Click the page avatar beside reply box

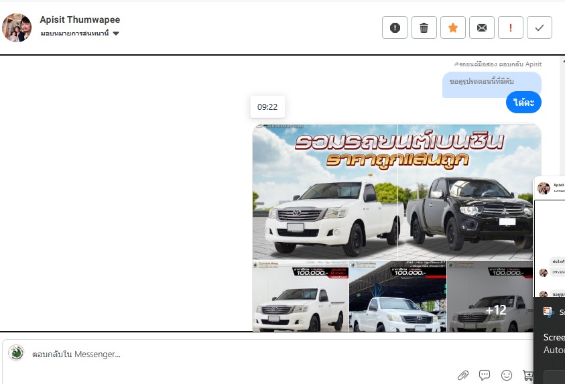click(17, 353)
